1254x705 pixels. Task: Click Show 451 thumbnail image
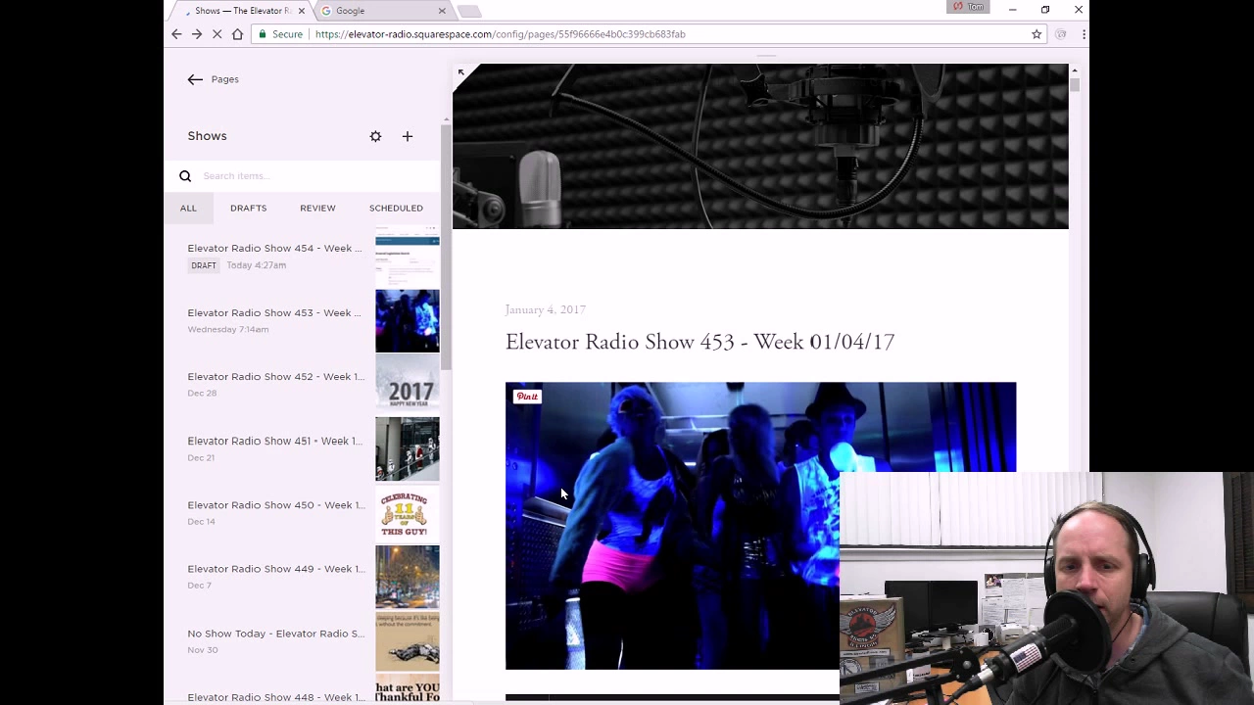(408, 448)
